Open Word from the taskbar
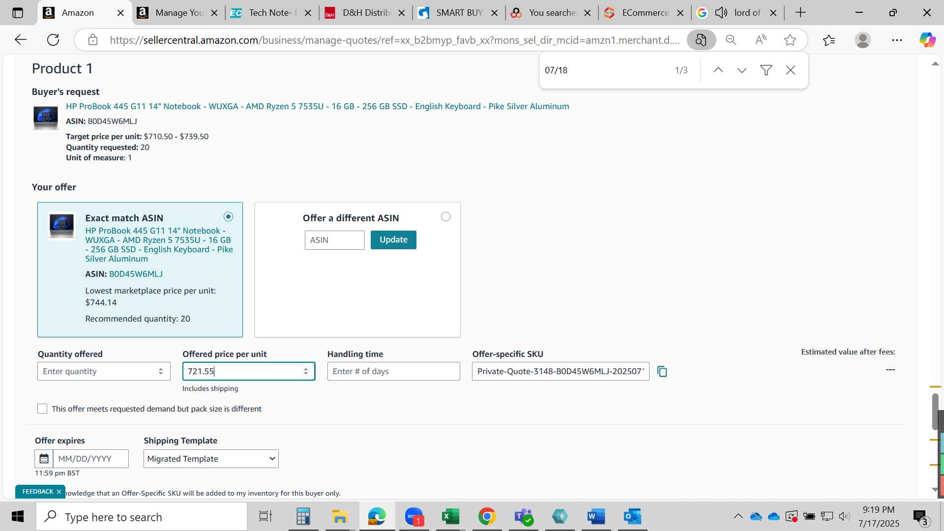The image size is (944, 531). pos(596,516)
